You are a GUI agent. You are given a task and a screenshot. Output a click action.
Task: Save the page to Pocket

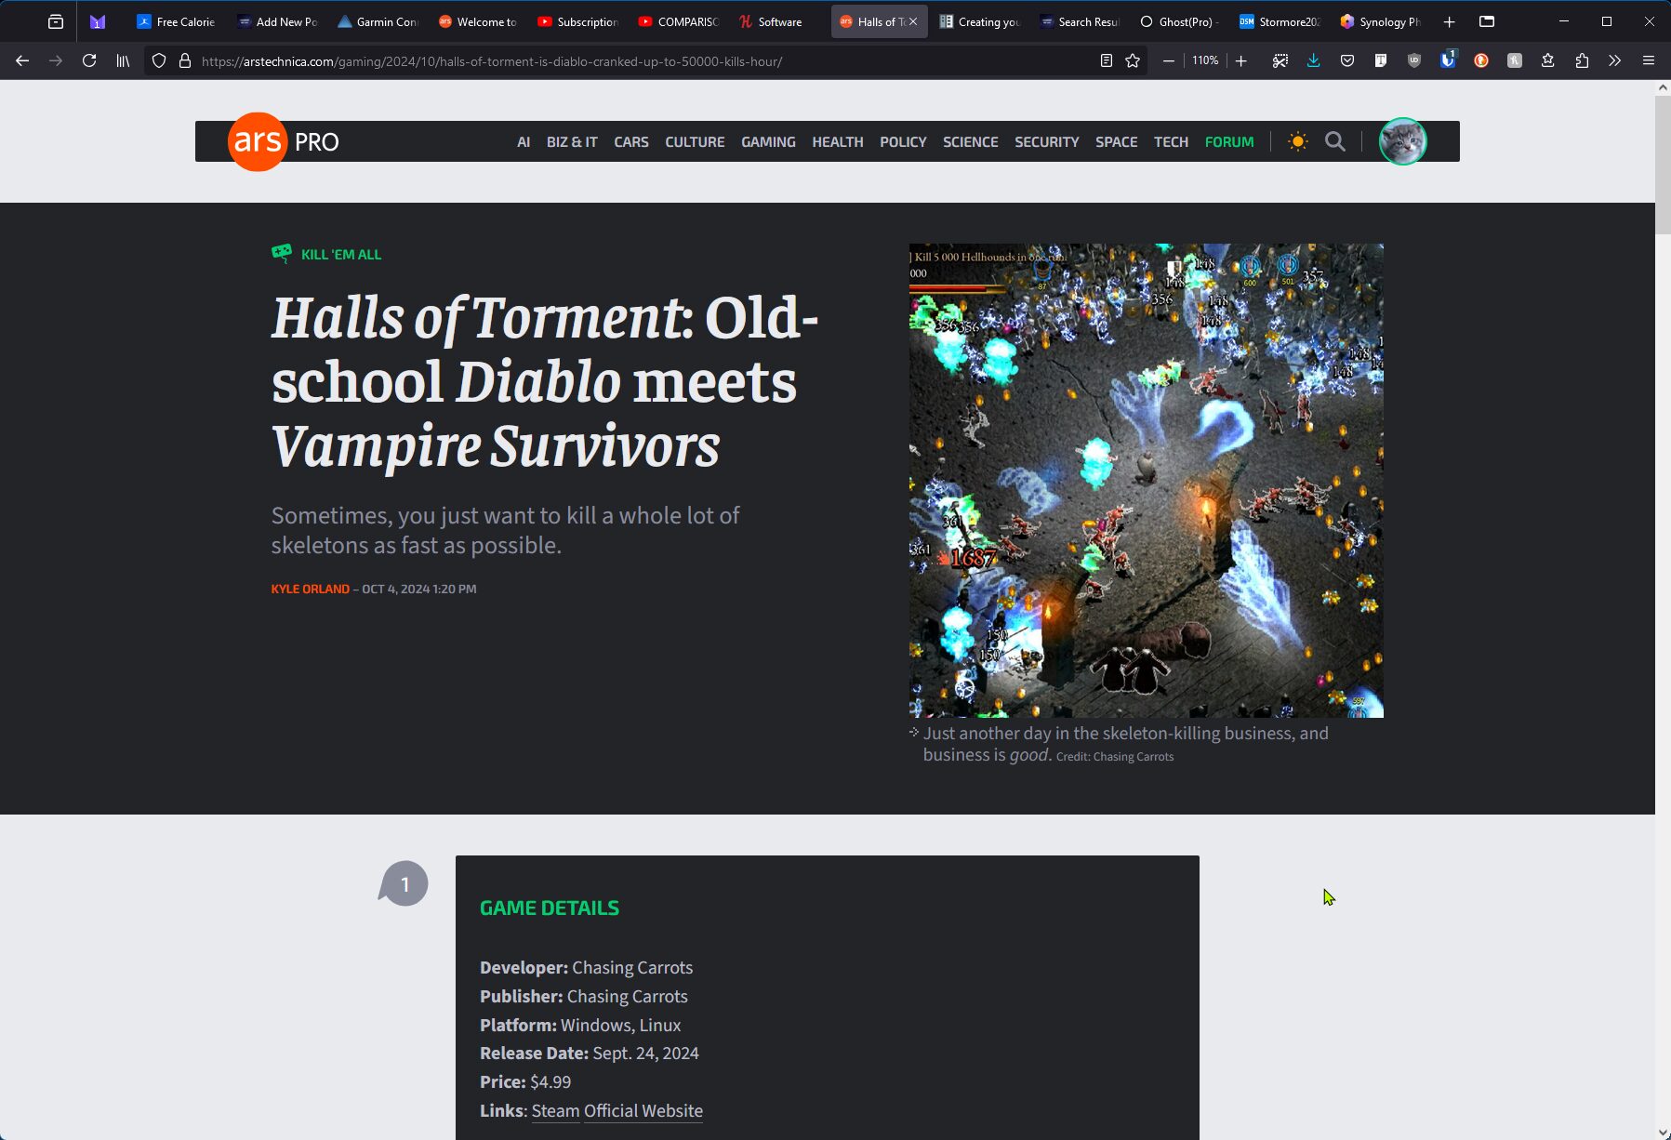[x=1346, y=60]
